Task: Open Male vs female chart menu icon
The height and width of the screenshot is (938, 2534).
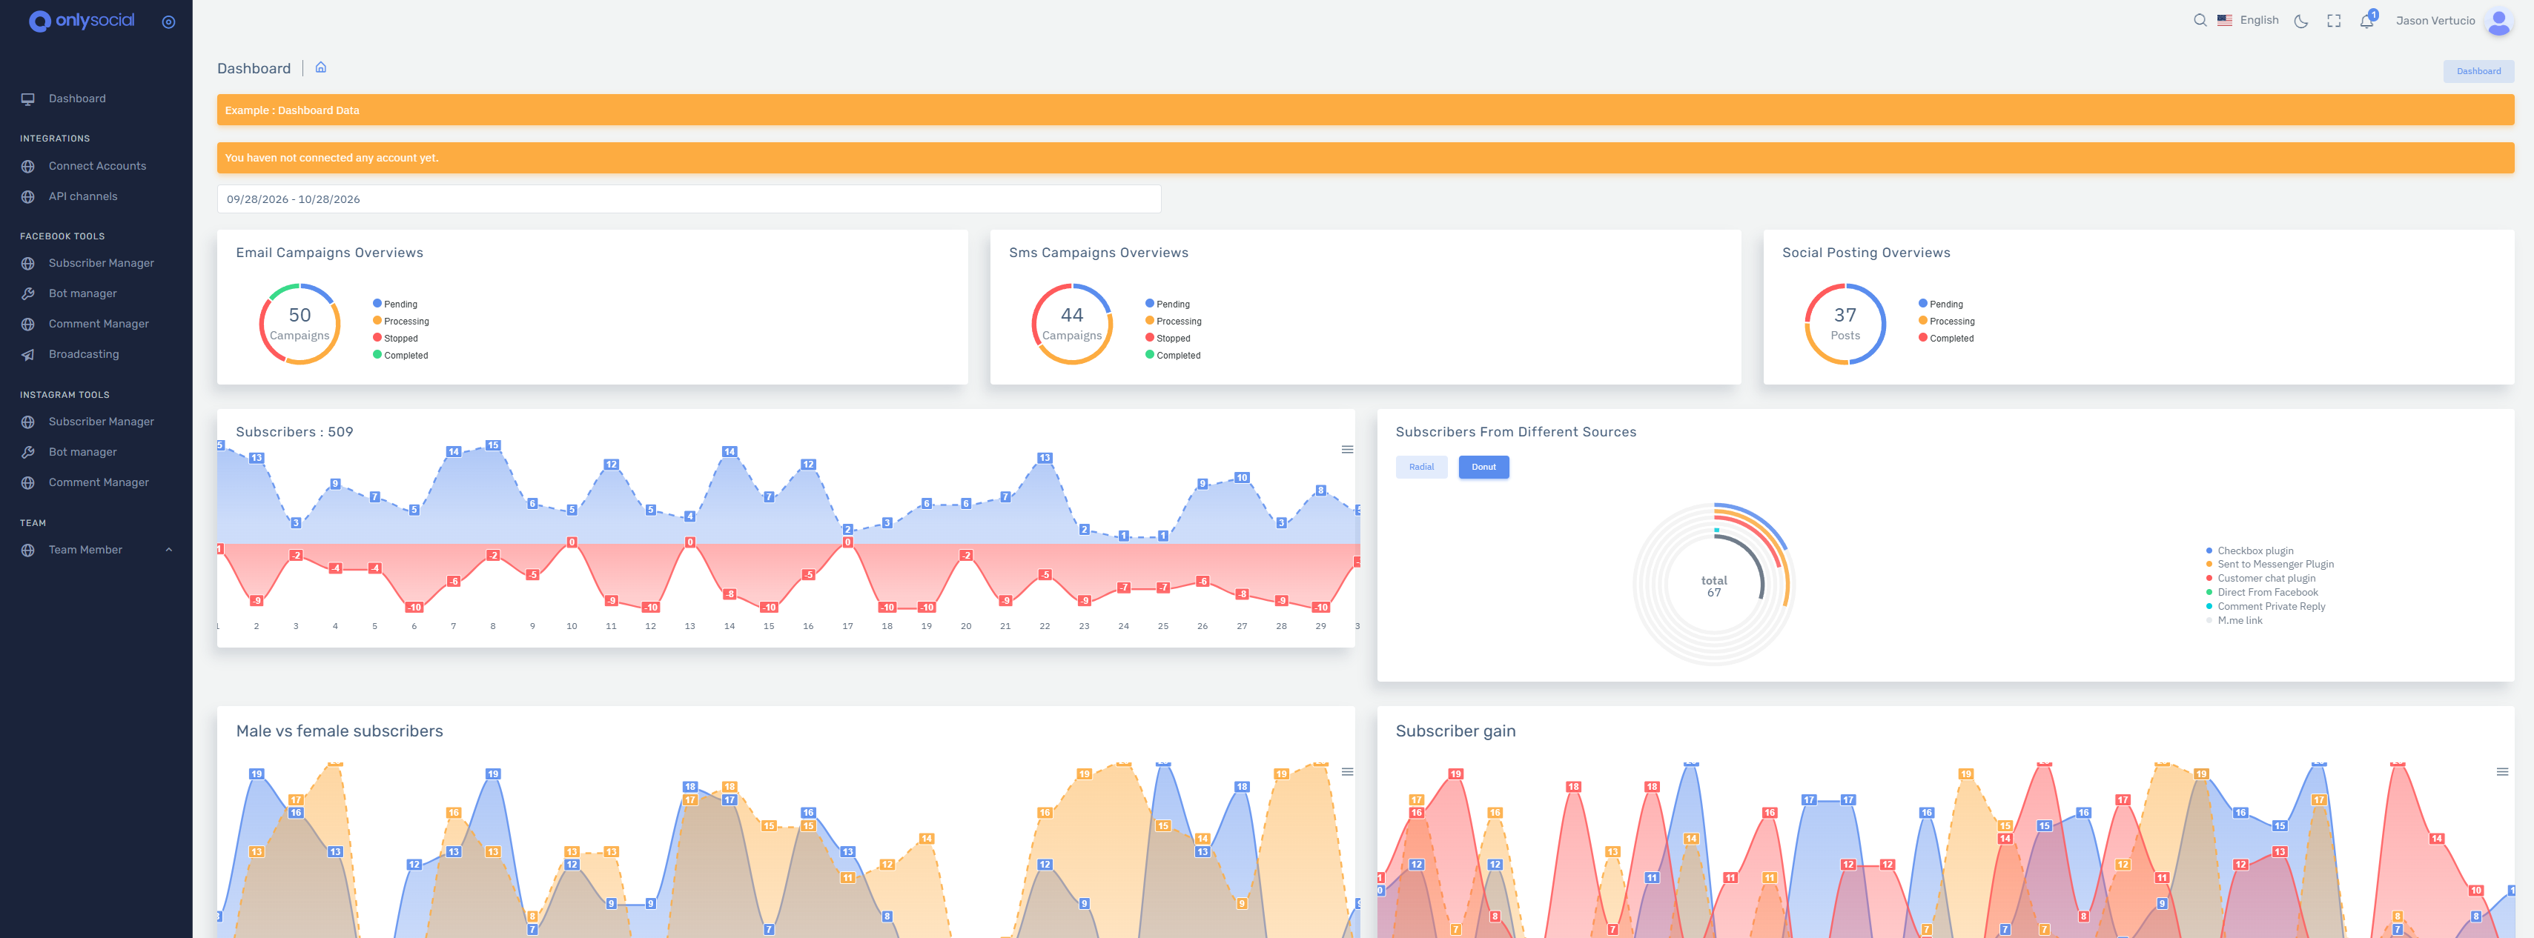Action: tap(1346, 772)
